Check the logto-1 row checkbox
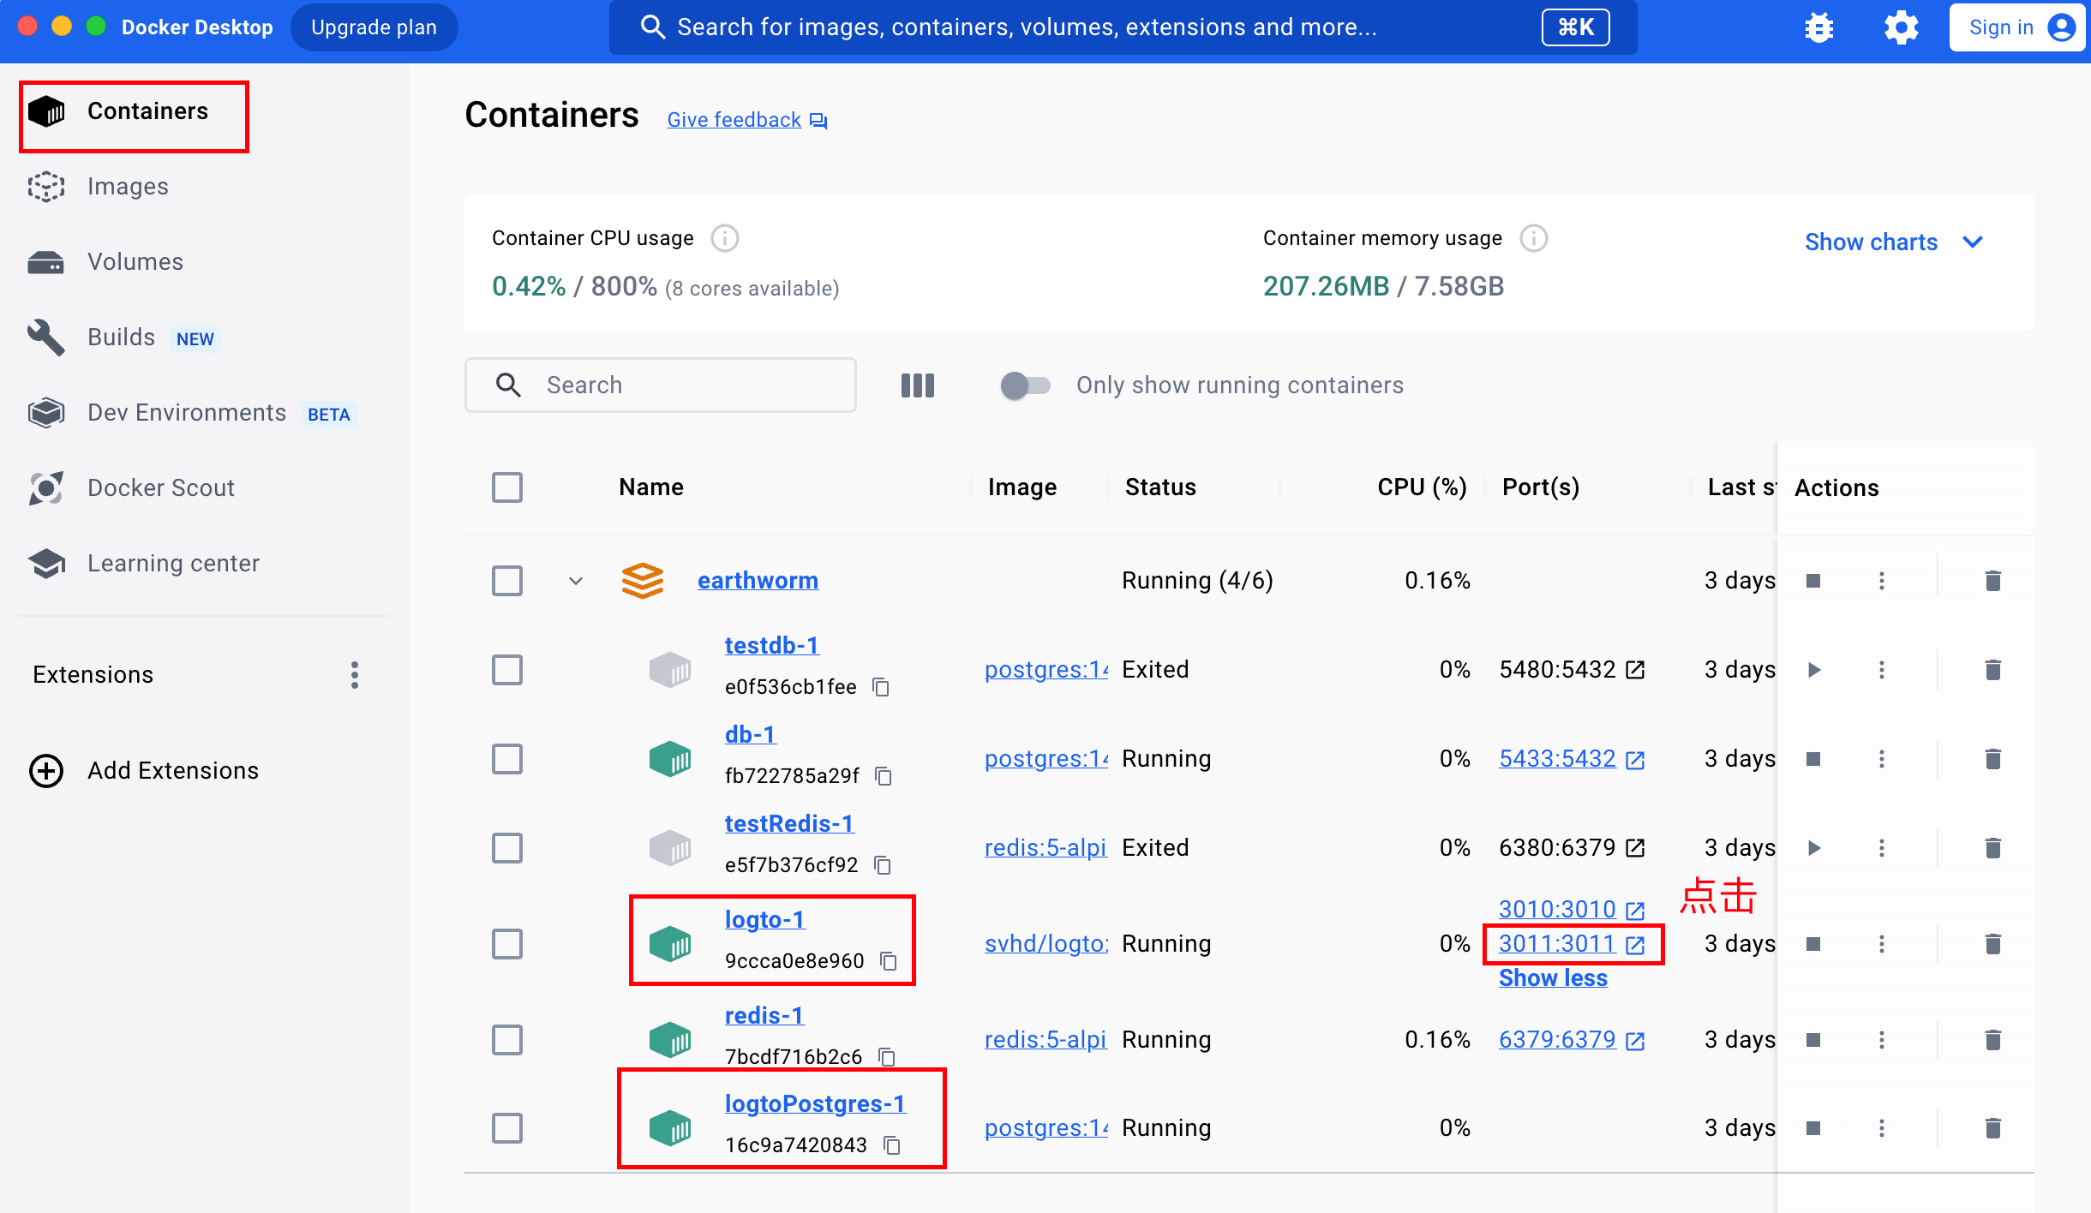2091x1213 pixels. coord(507,944)
